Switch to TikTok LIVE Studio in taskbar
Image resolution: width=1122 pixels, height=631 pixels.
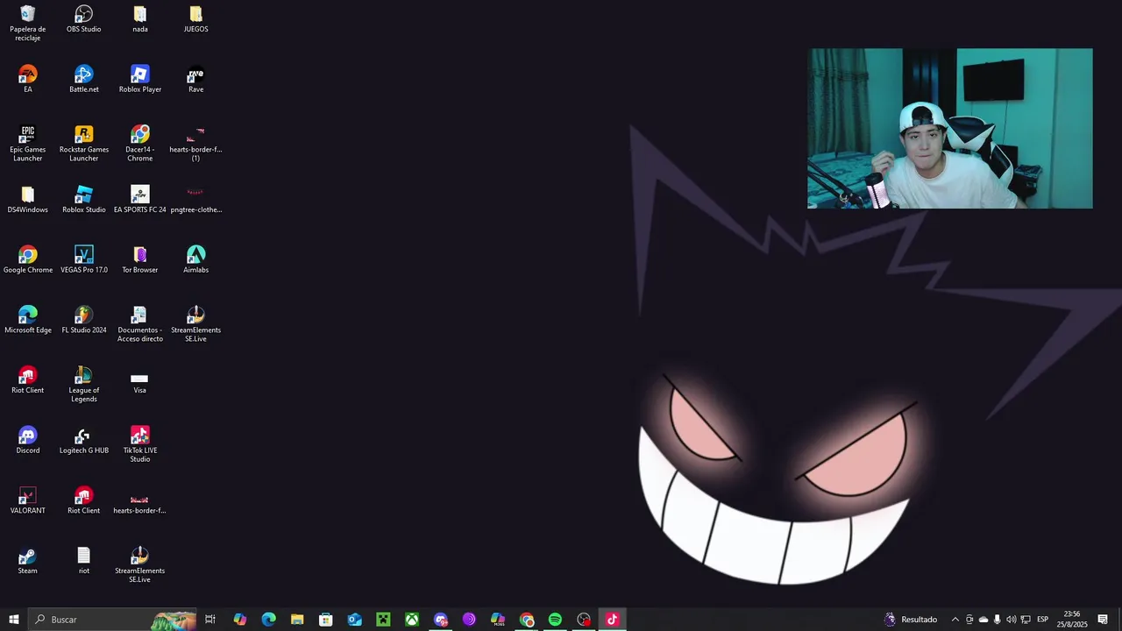coord(613,620)
